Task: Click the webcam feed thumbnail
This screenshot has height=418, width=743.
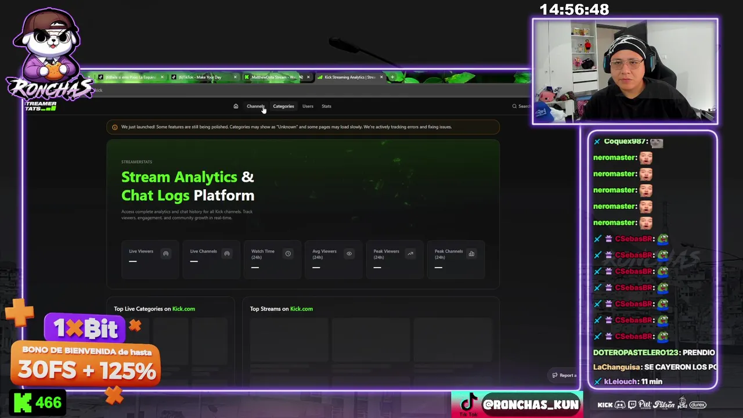Action: tap(625, 71)
